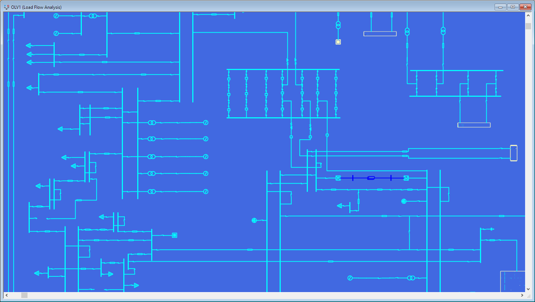Click the small white node box below the top transformer

[338, 42]
